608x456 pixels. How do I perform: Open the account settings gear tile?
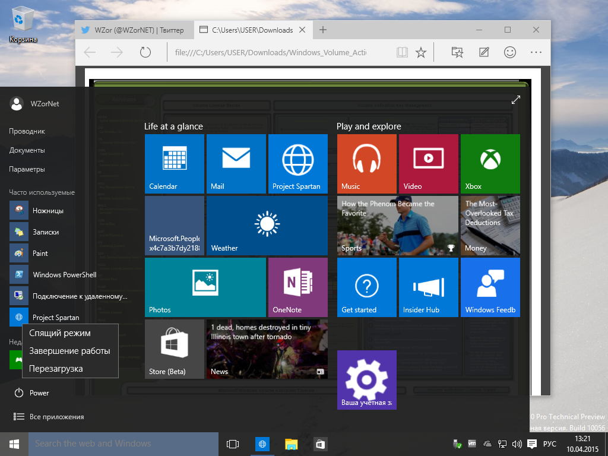tap(367, 380)
